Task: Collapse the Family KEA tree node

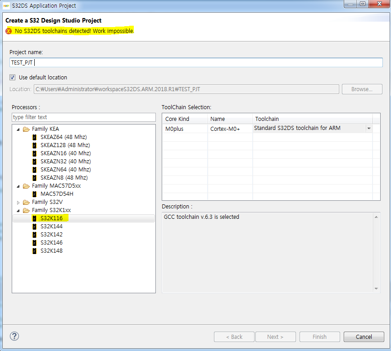Action: 18,129
